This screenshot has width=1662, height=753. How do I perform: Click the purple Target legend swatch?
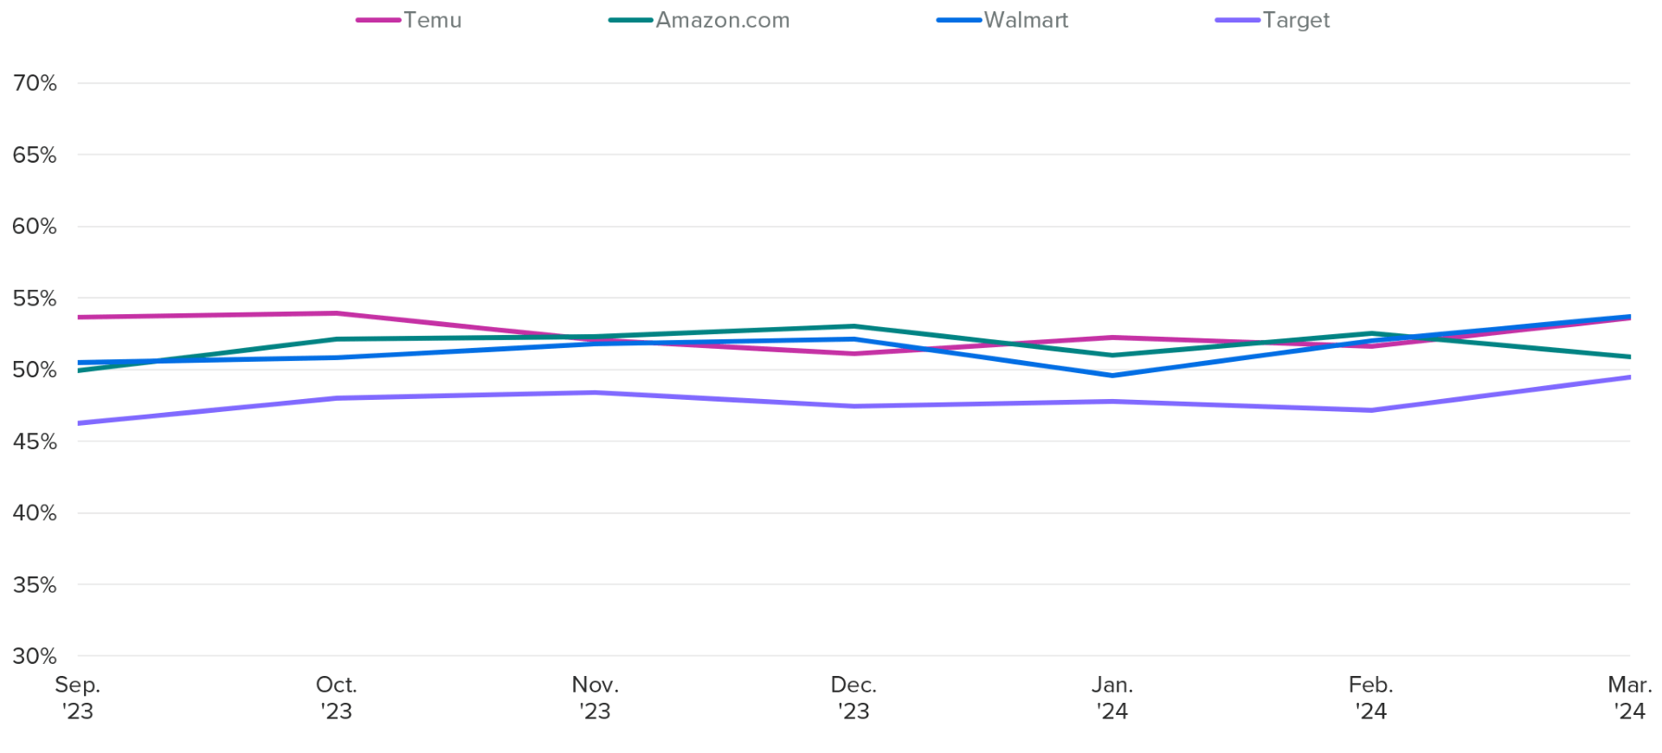pos(1237,20)
